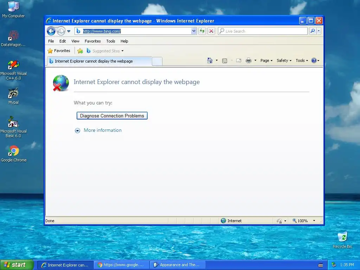Open the Windows start menu
Screen dimensions: 360x270
pos(17,265)
